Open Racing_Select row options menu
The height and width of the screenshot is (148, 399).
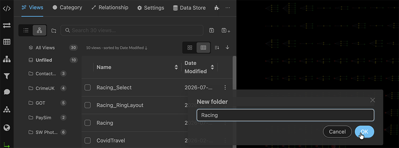tap(225, 88)
